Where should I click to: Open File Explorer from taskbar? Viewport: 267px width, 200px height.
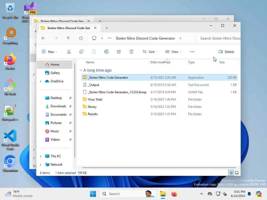click(163, 194)
